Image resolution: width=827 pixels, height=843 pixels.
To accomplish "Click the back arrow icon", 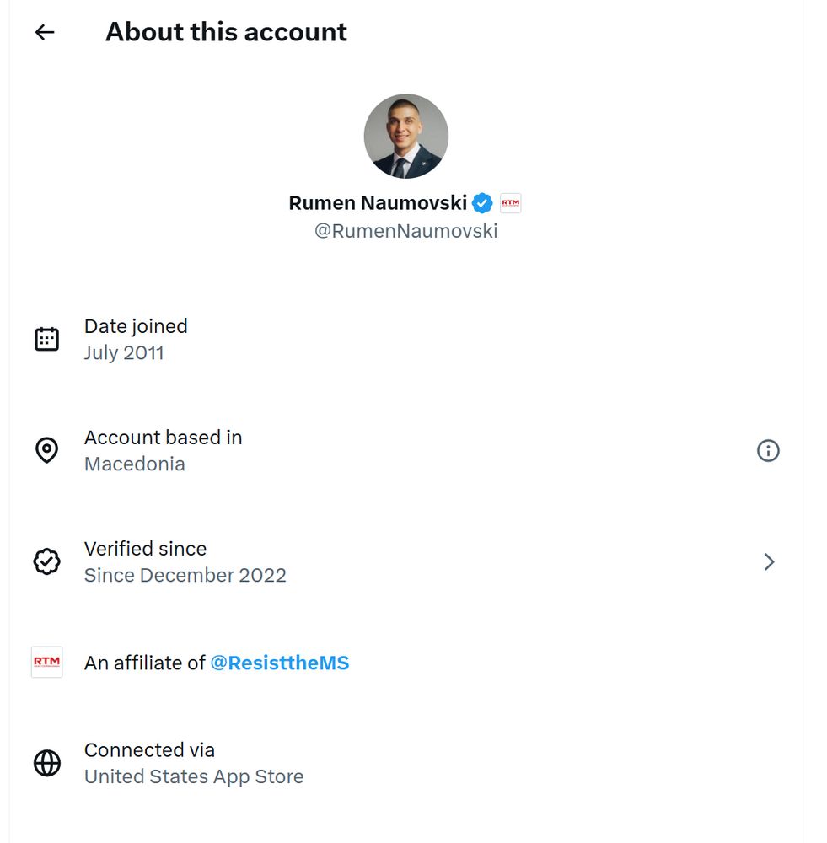I will tap(45, 32).
